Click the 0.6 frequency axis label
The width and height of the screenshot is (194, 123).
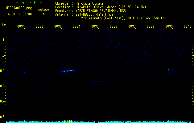pos(2,117)
